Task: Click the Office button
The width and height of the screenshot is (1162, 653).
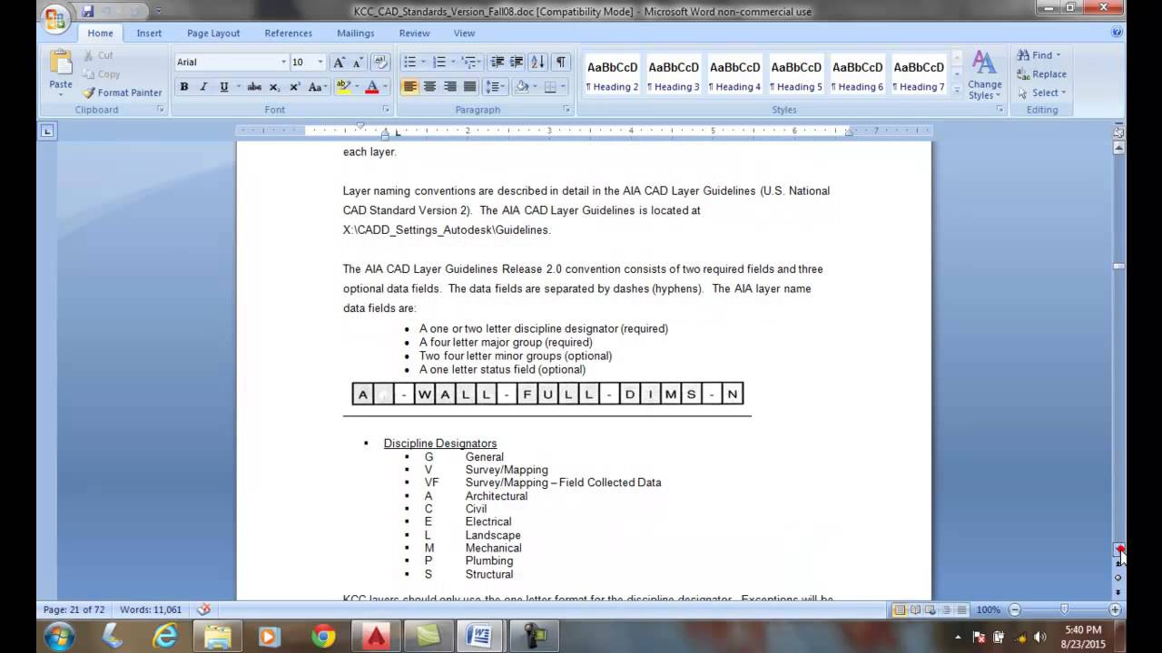Action: [55, 19]
